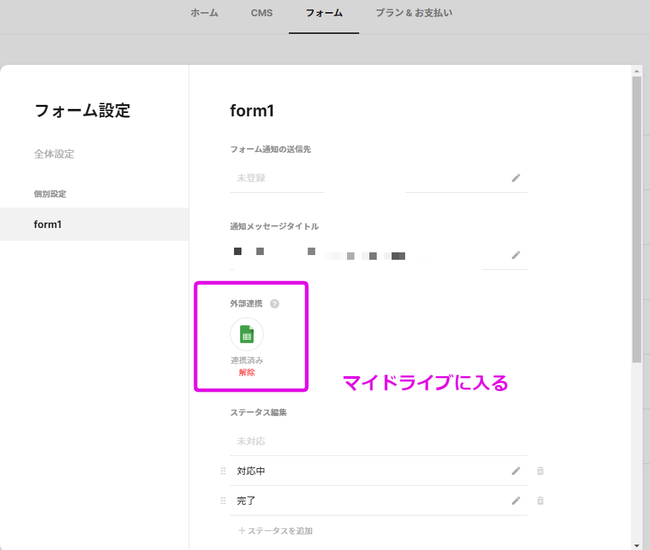The image size is (650, 550).
Task: Select form1 in the 個別設定 list
Action: pos(95,224)
